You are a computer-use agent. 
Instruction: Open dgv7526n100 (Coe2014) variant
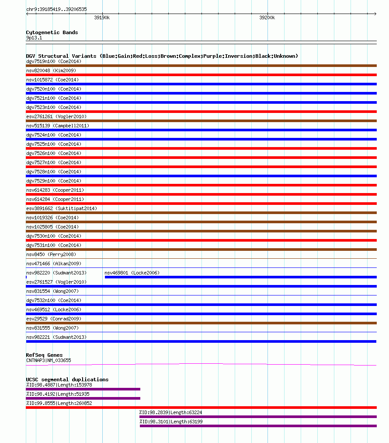coord(54,153)
